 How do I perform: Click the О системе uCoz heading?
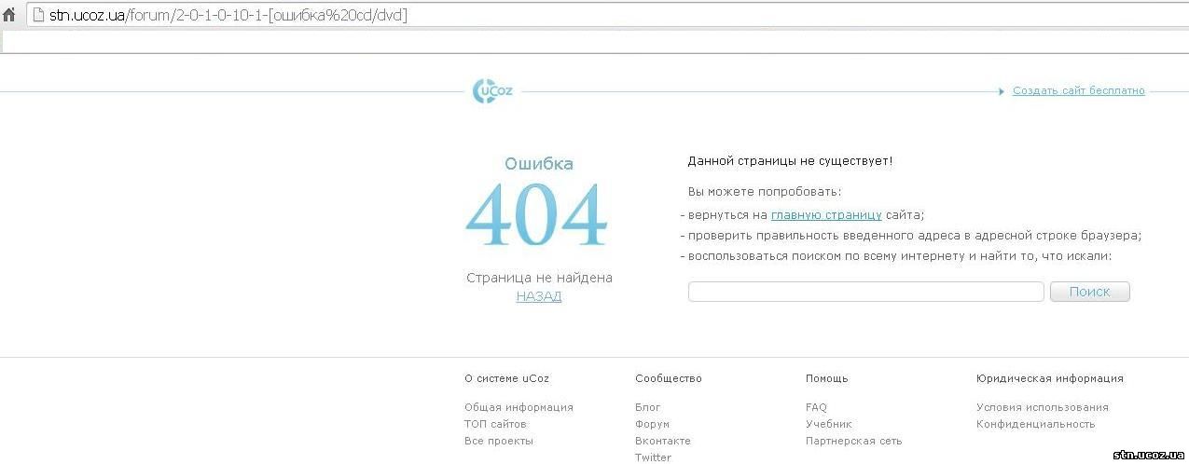(506, 378)
